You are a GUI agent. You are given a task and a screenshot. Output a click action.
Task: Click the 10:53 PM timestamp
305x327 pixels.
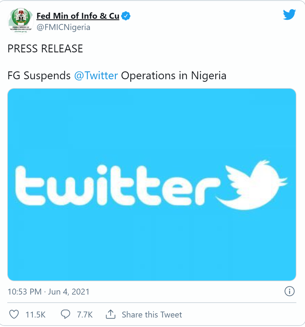(x=24, y=292)
